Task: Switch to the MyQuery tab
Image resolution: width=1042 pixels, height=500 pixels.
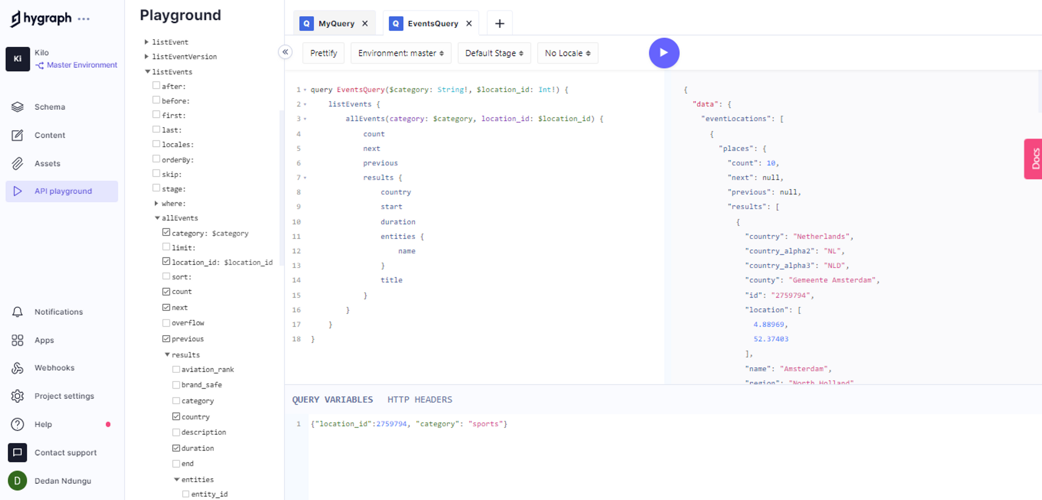Action: click(x=336, y=23)
